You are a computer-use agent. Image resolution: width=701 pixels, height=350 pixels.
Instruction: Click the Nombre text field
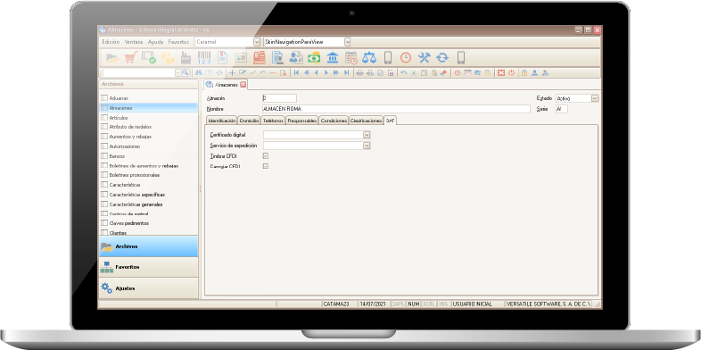pos(396,109)
